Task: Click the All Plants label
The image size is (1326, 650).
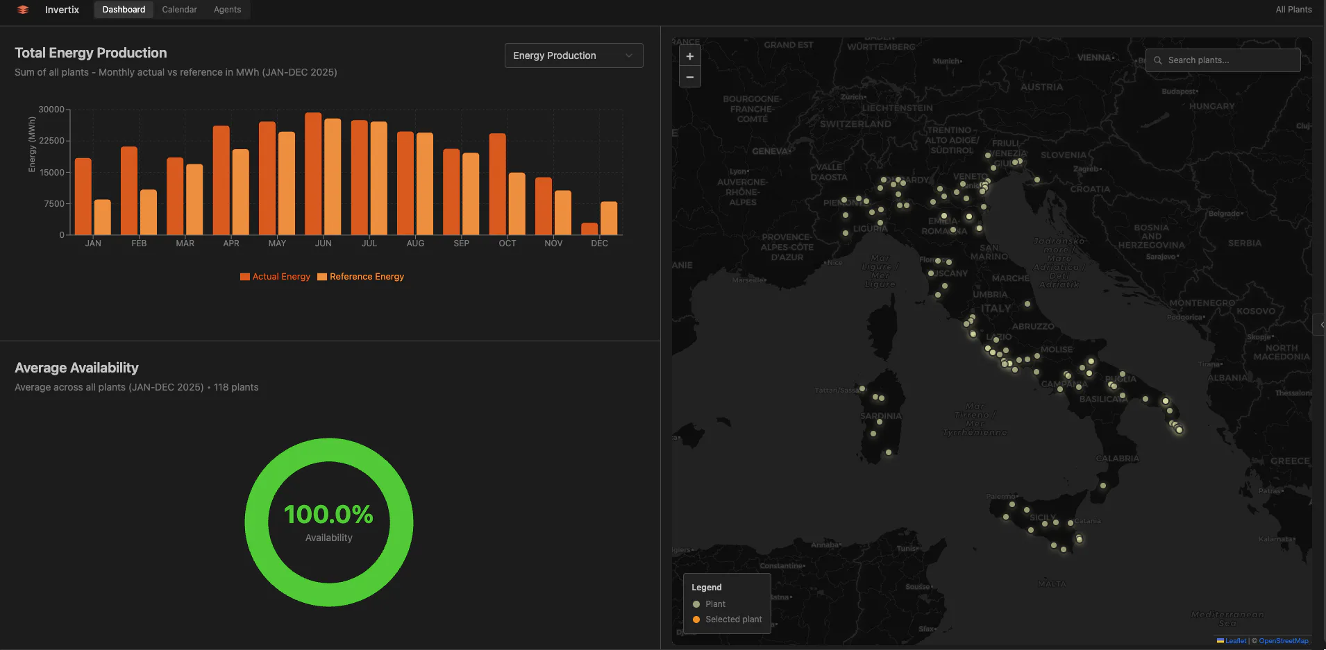Action: click(x=1293, y=10)
